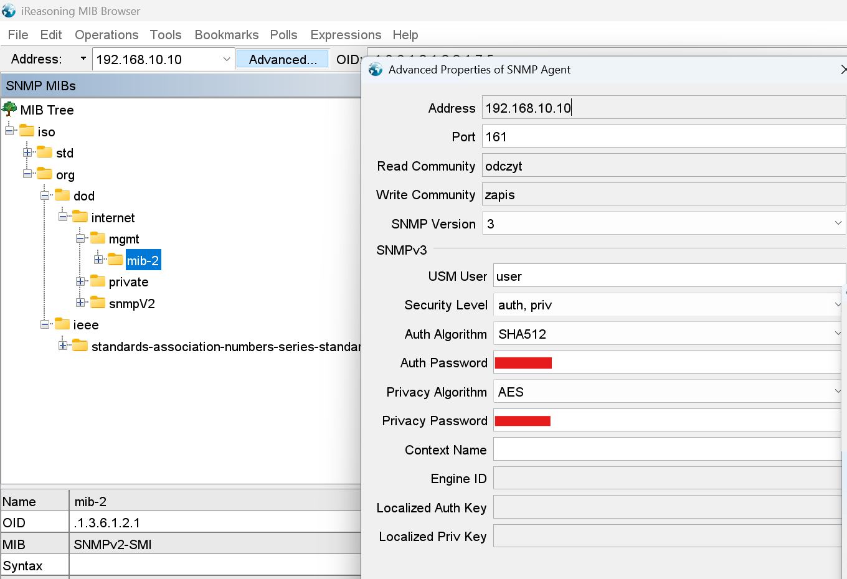Viewport: 847px width, 579px height.
Task: Click the std folder icon
Action: coord(45,152)
